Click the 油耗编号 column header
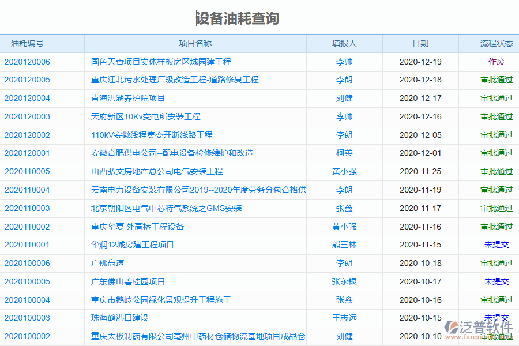The image size is (519, 346). pyautogui.click(x=27, y=43)
